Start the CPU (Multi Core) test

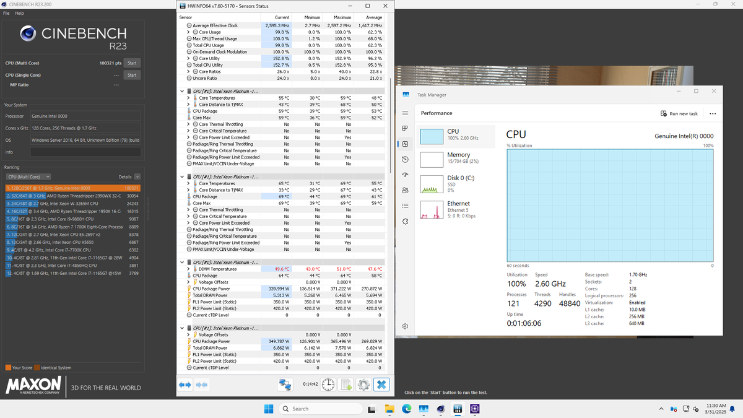[131, 63]
